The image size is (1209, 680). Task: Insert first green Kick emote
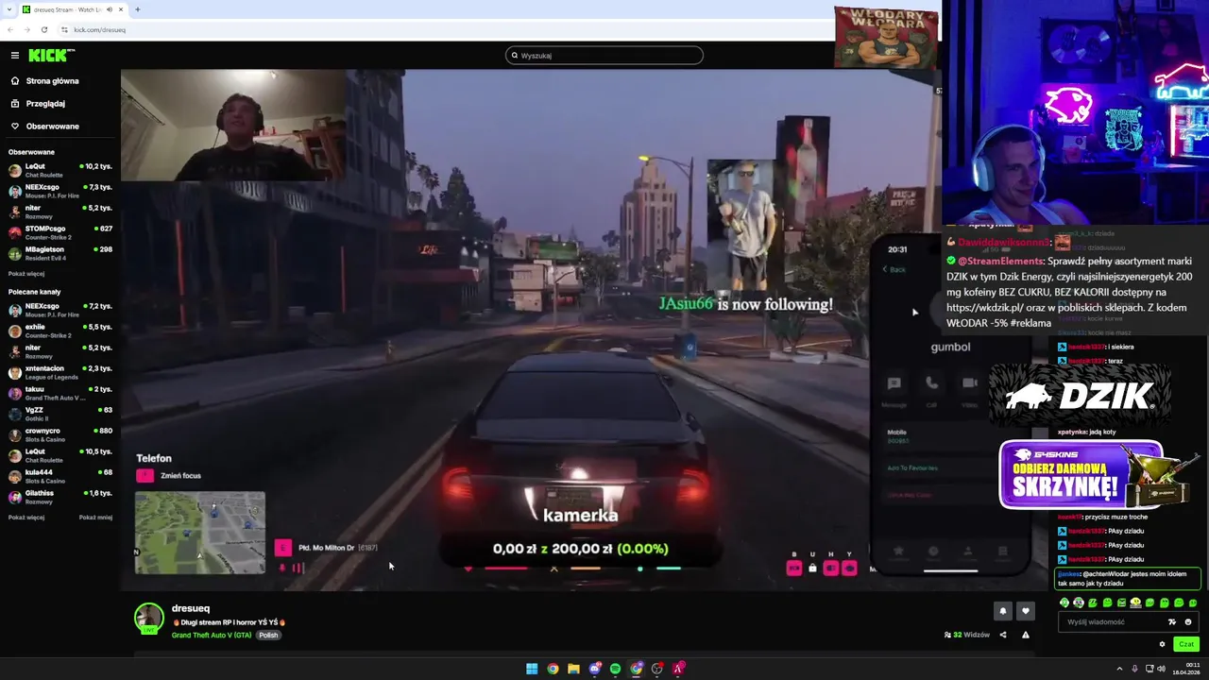click(x=1064, y=603)
